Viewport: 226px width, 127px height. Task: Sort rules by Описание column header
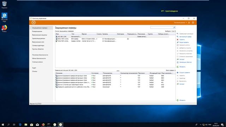coord(73,73)
